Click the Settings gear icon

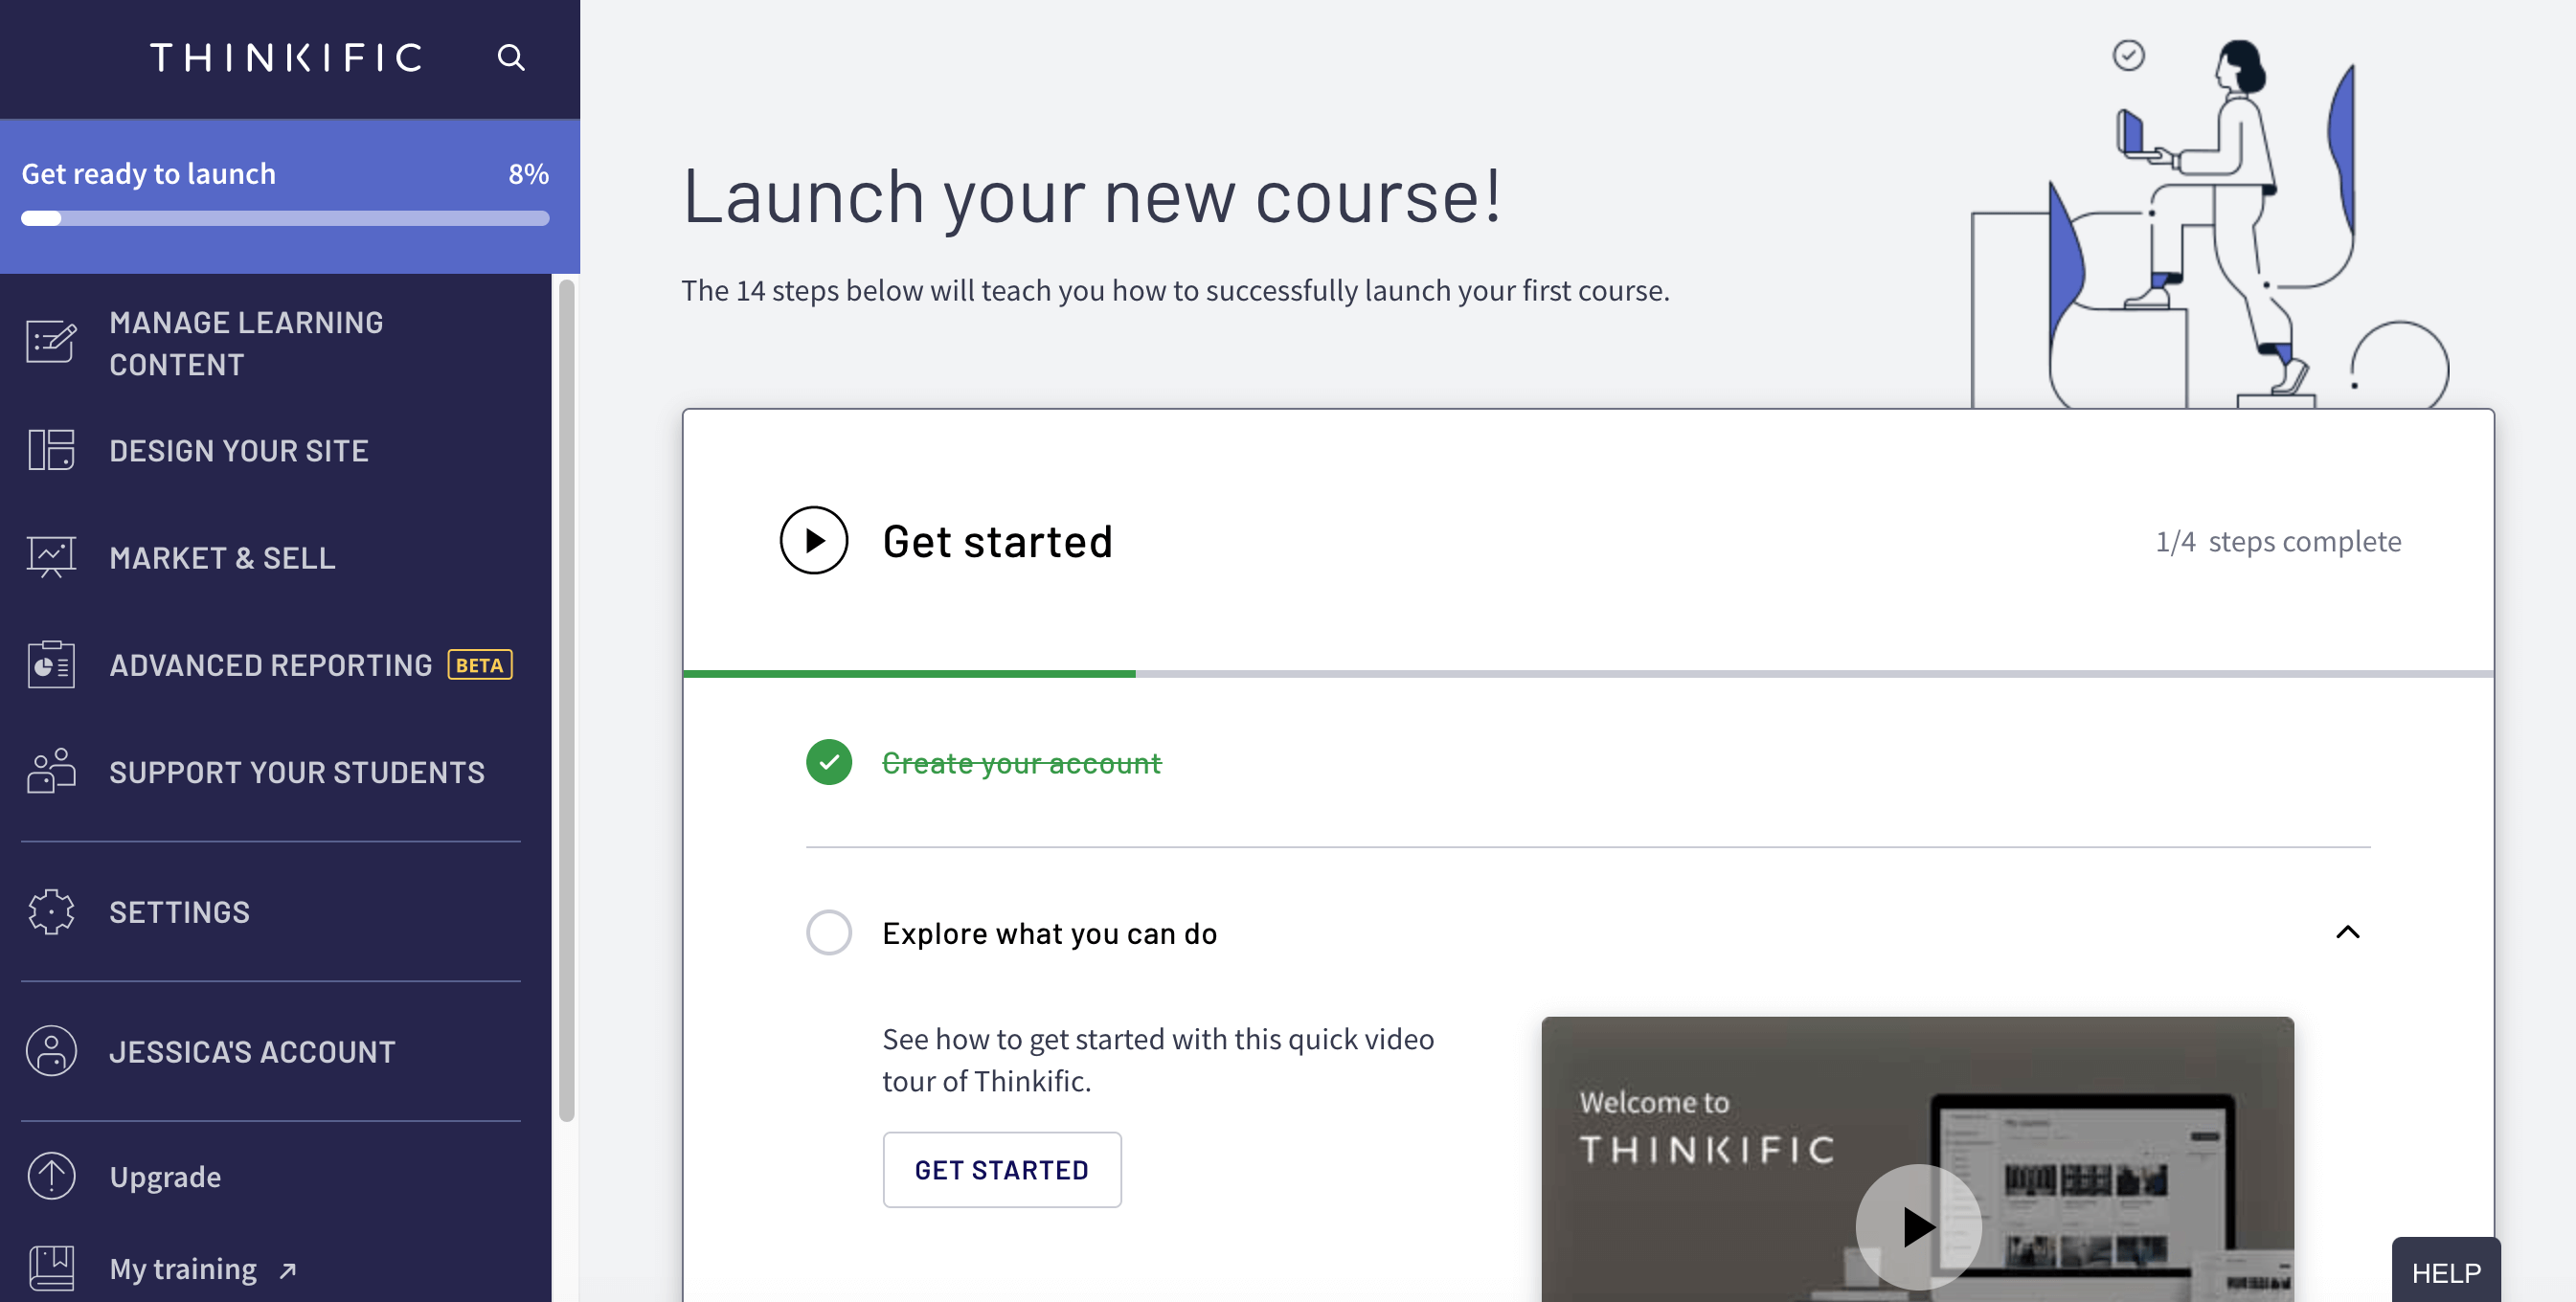51,911
